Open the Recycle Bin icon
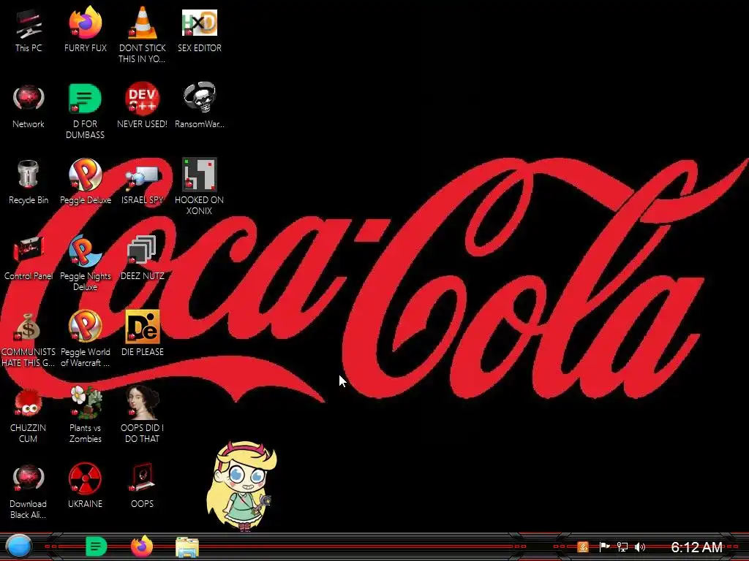The width and height of the screenshot is (749, 561). [29, 175]
